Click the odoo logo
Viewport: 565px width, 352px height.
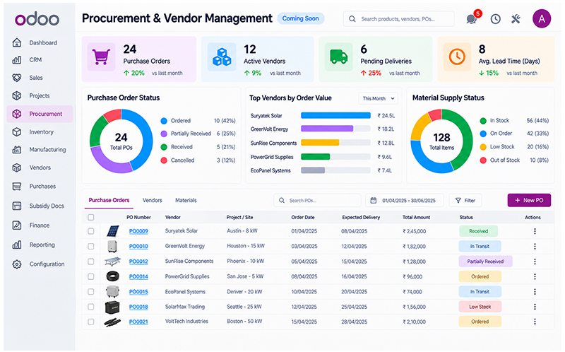[x=37, y=19]
